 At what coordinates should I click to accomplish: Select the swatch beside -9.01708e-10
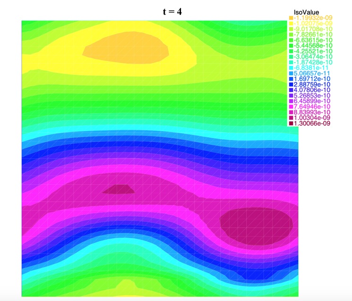[291, 29]
